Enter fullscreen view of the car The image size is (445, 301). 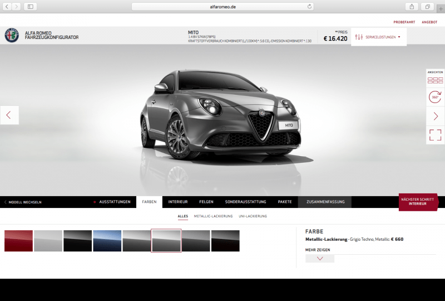point(435,135)
